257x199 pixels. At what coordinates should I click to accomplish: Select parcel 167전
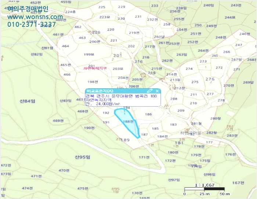[238, 183]
